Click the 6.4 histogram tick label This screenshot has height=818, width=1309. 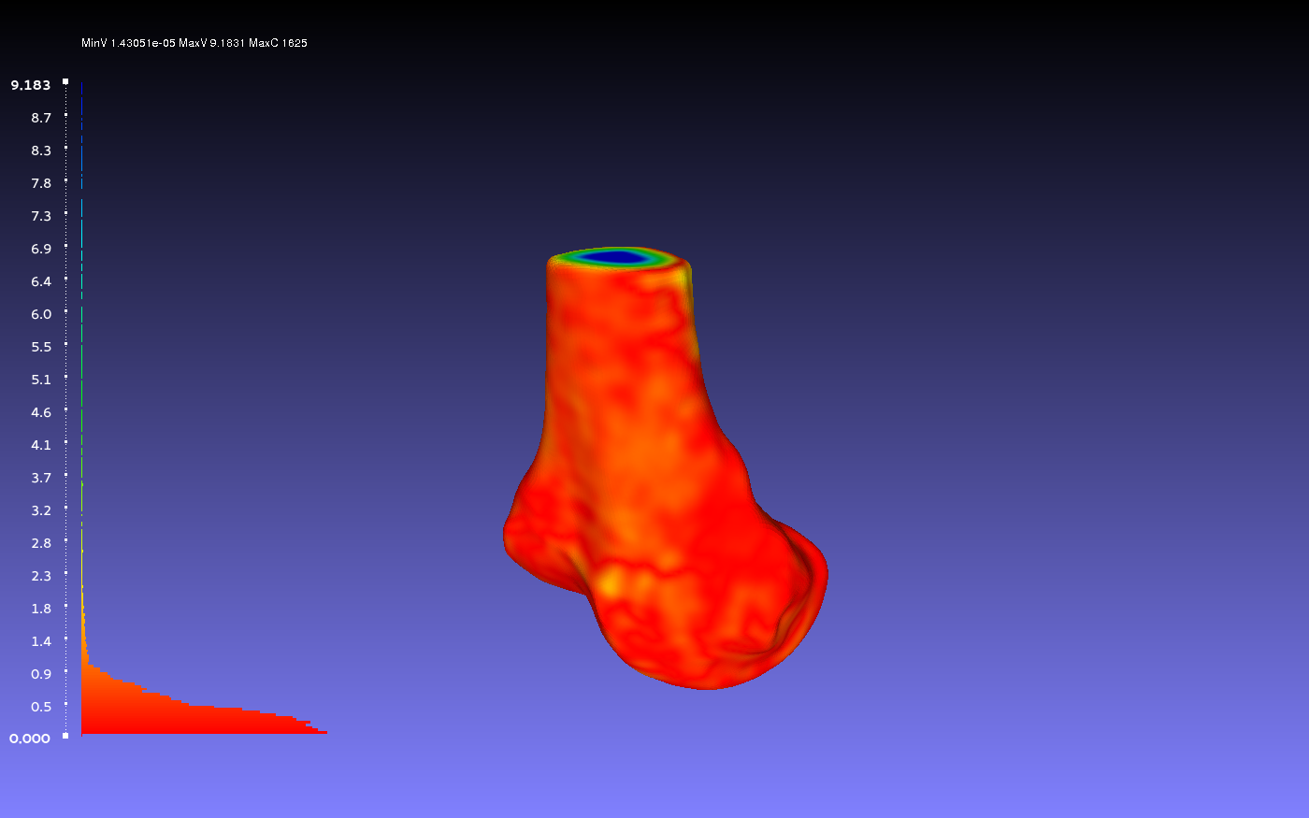(x=41, y=281)
